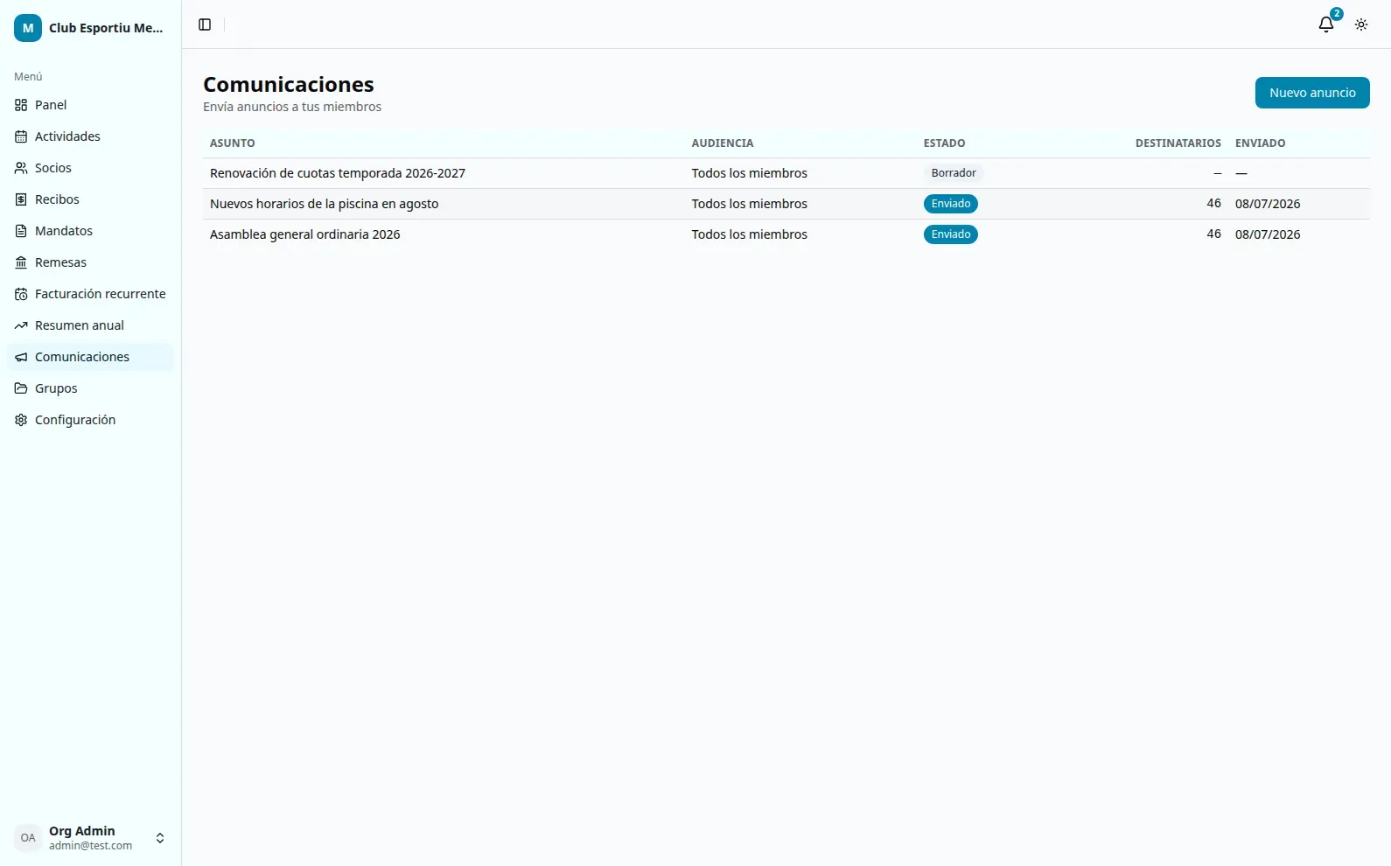Viewport: 1391px width, 866px height.
Task: Click the Configuración gear icon
Action: point(21,420)
